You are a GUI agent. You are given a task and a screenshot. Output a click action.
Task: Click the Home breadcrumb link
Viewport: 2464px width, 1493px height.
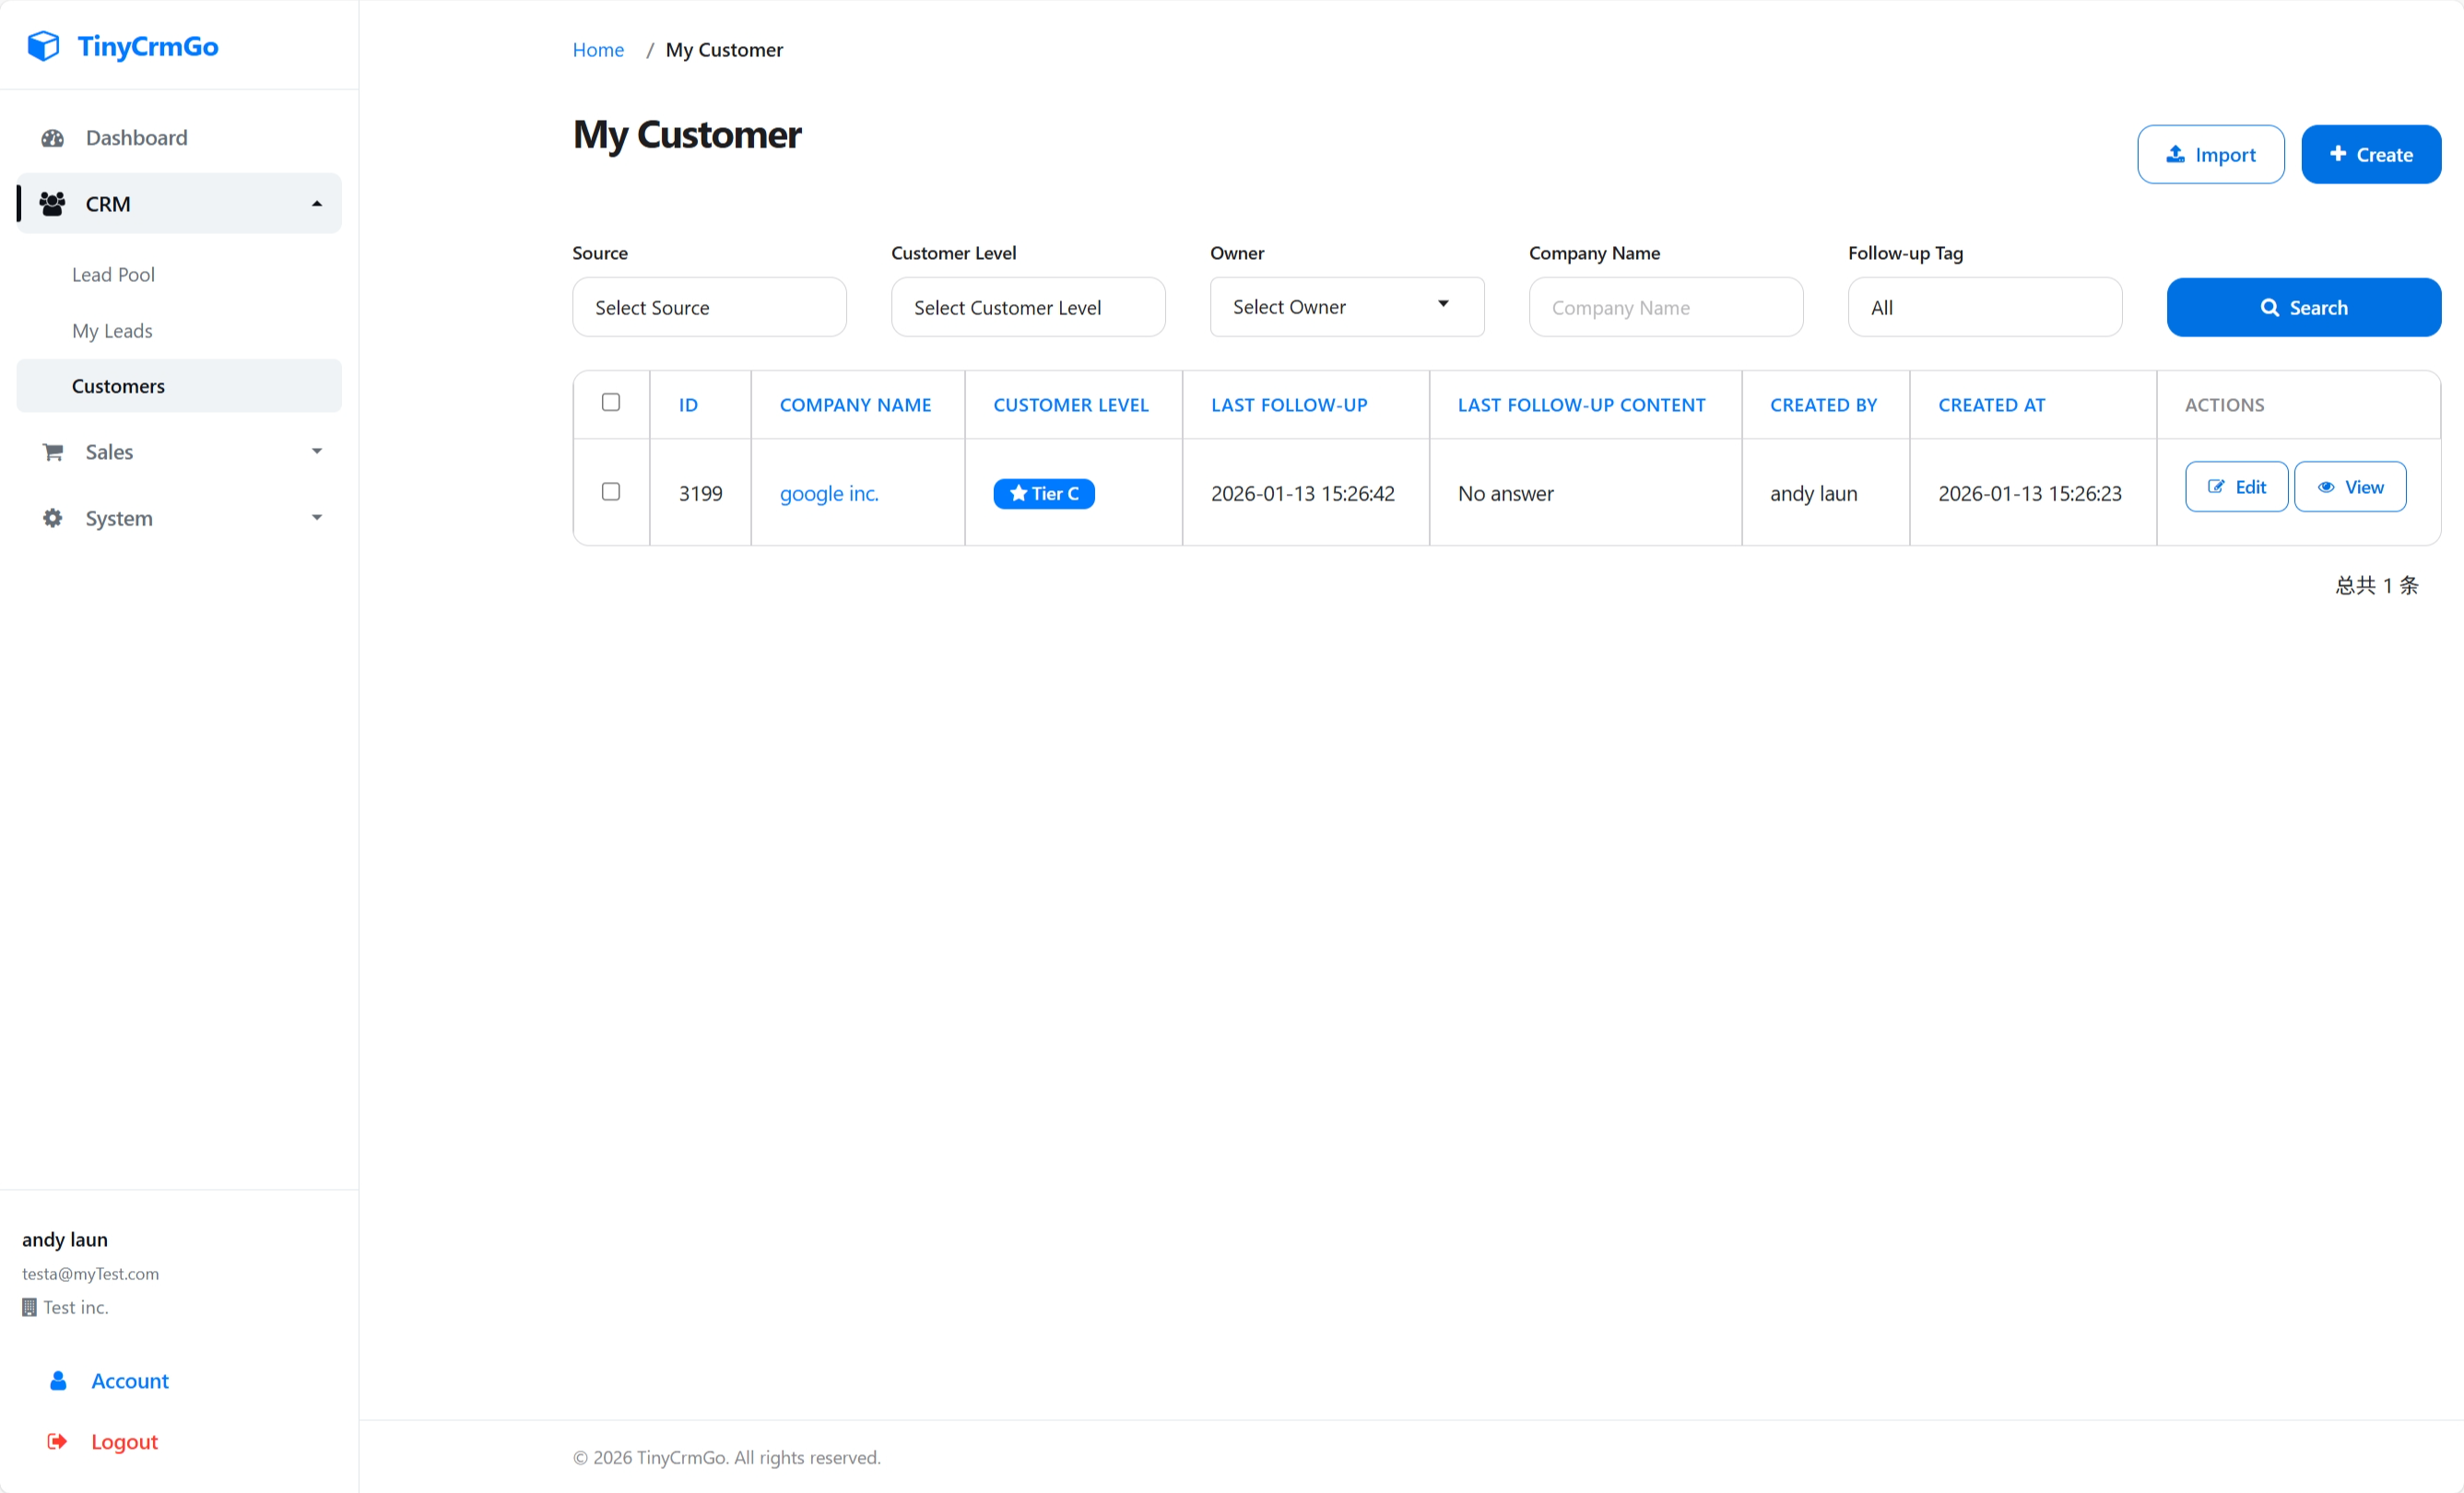click(x=597, y=49)
